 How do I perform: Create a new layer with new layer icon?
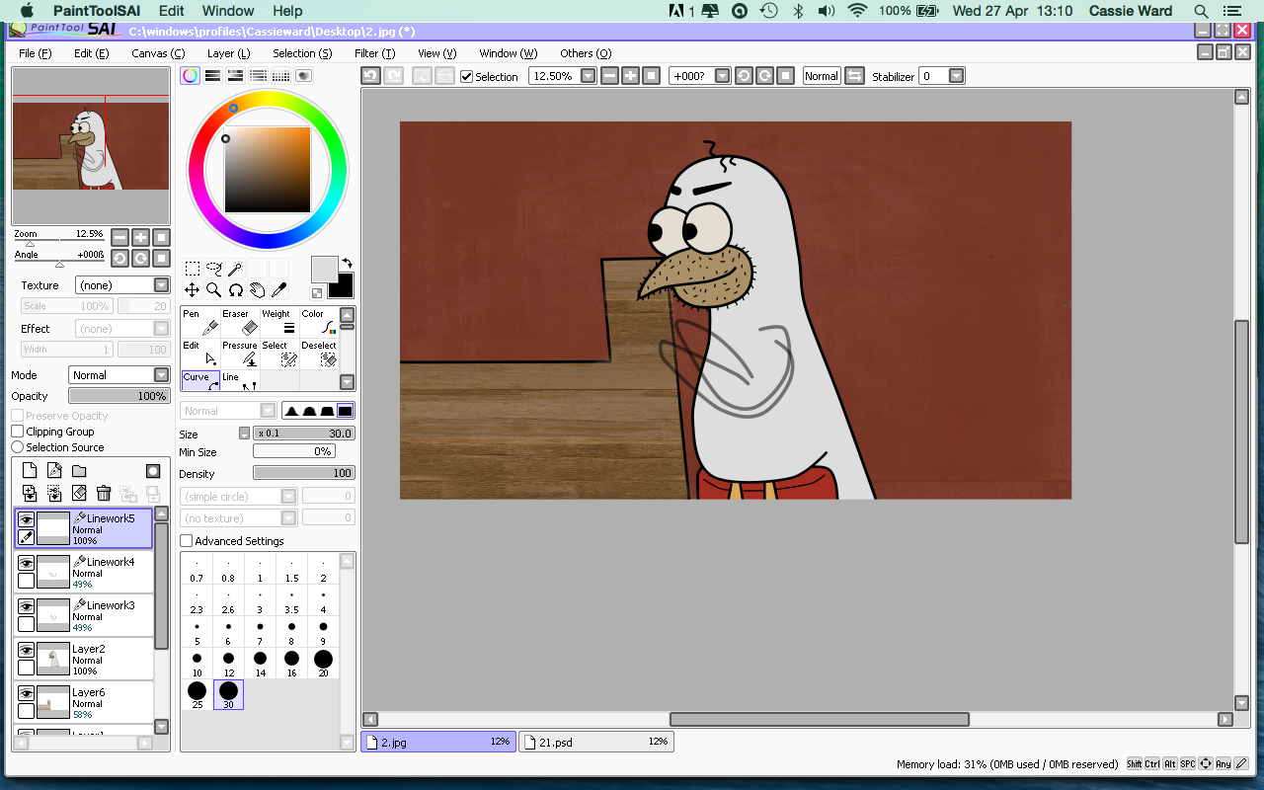point(29,470)
